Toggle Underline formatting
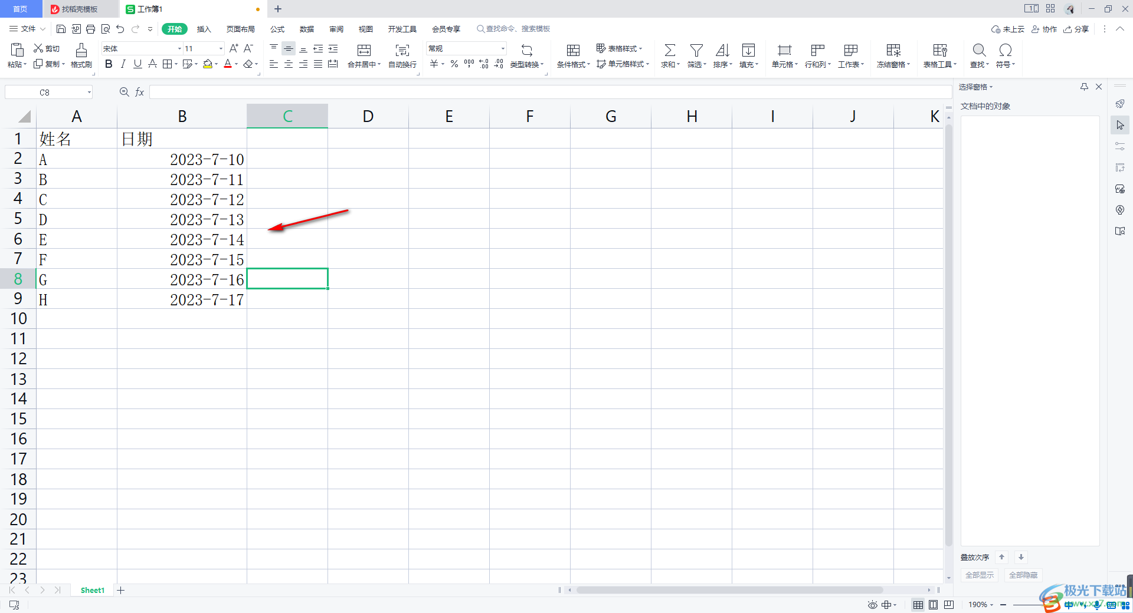 click(x=137, y=64)
